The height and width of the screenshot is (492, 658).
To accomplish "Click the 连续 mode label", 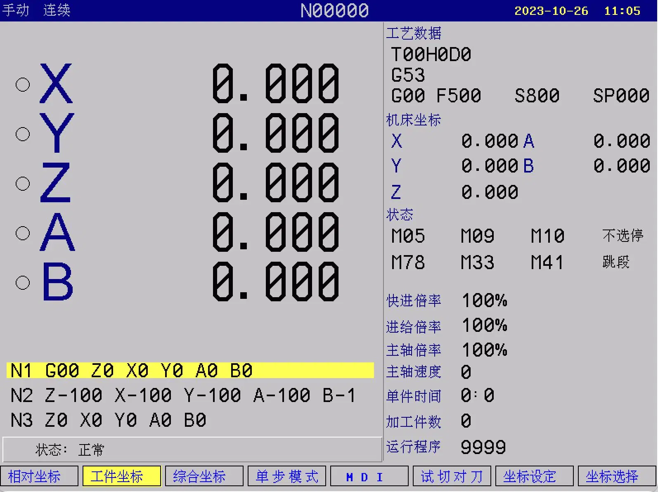I will click(x=57, y=9).
